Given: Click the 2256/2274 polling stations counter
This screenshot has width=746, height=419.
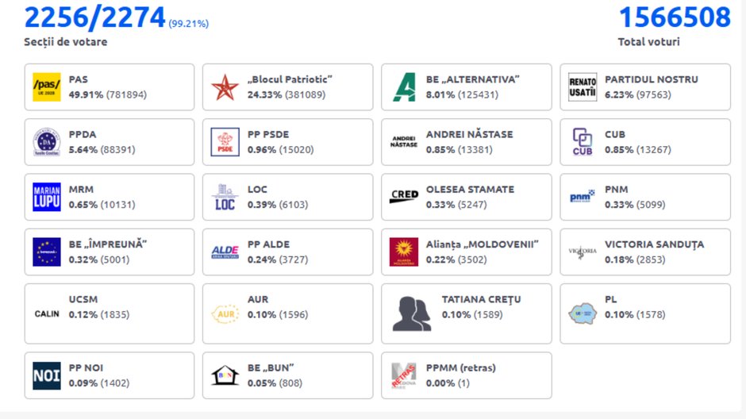Looking at the screenshot, I should (94, 17).
